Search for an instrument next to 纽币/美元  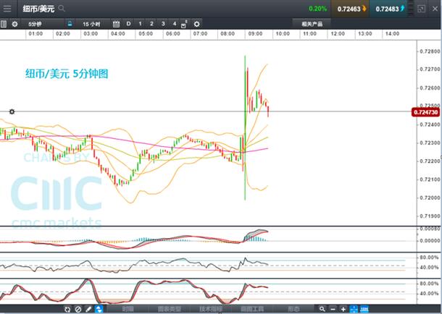point(62,9)
